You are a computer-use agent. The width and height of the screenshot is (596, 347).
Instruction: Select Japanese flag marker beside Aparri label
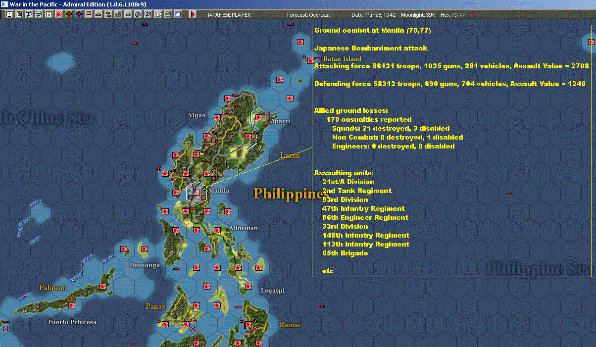pos(259,118)
